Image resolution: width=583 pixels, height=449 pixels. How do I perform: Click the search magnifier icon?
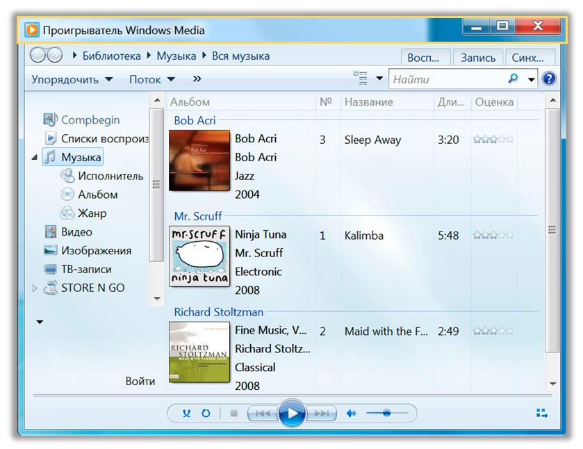pos(513,79)
